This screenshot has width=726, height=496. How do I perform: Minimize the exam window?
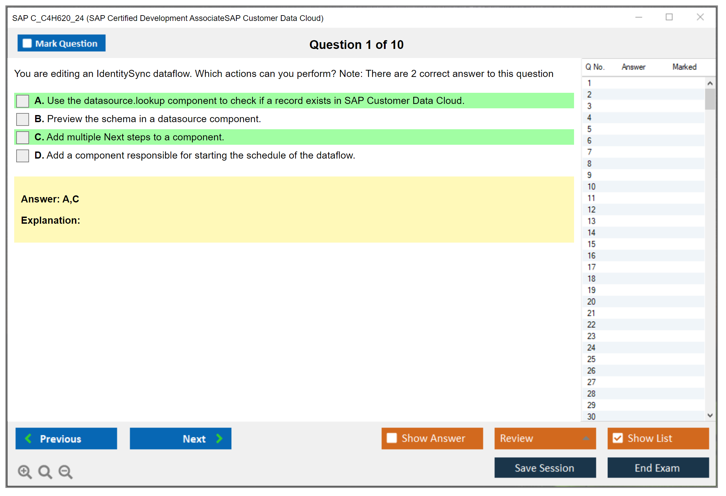pos(639,17)
